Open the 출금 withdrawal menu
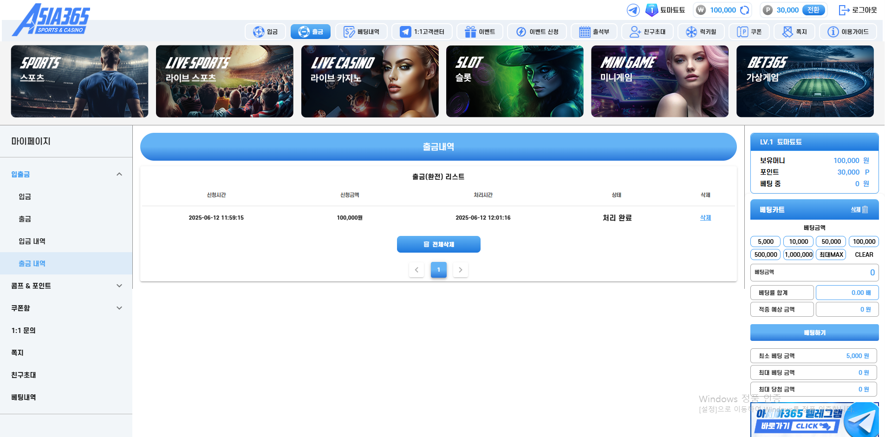The image size is (885, 437). click(x=311, y=32)
